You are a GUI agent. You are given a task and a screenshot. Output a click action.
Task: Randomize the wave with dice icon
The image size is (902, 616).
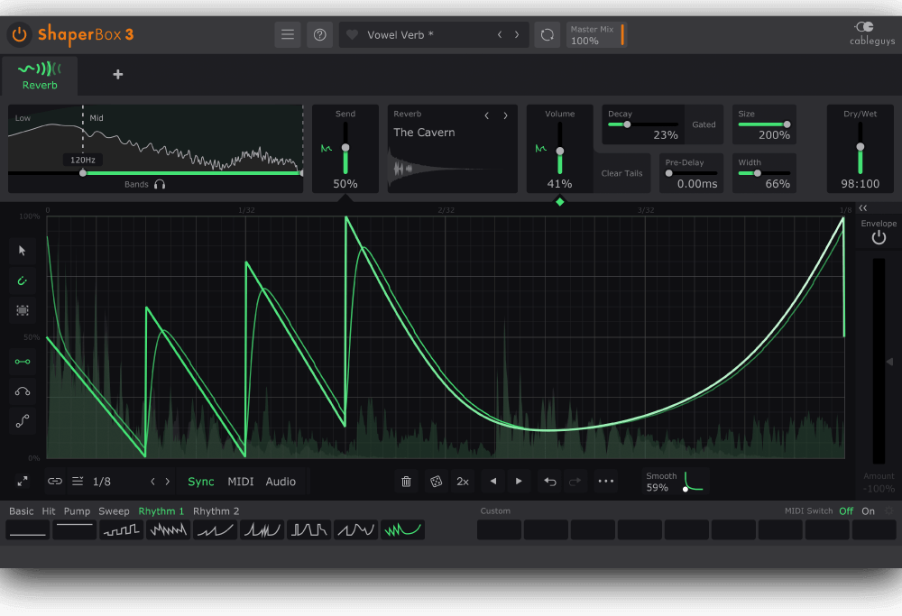click(x=436, y=481)
